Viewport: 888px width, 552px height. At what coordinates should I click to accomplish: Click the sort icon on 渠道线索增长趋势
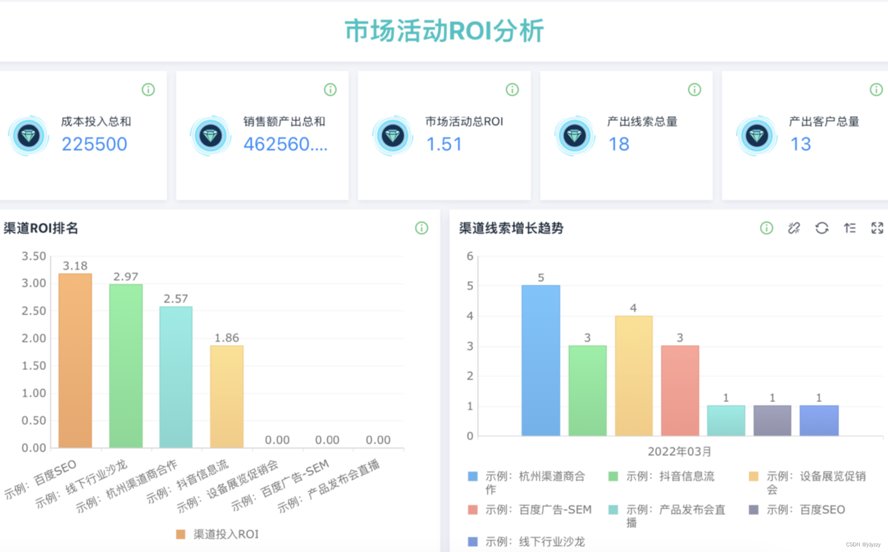click(849, 228)
